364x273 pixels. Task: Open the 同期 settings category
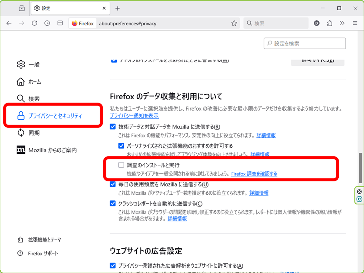28,133
